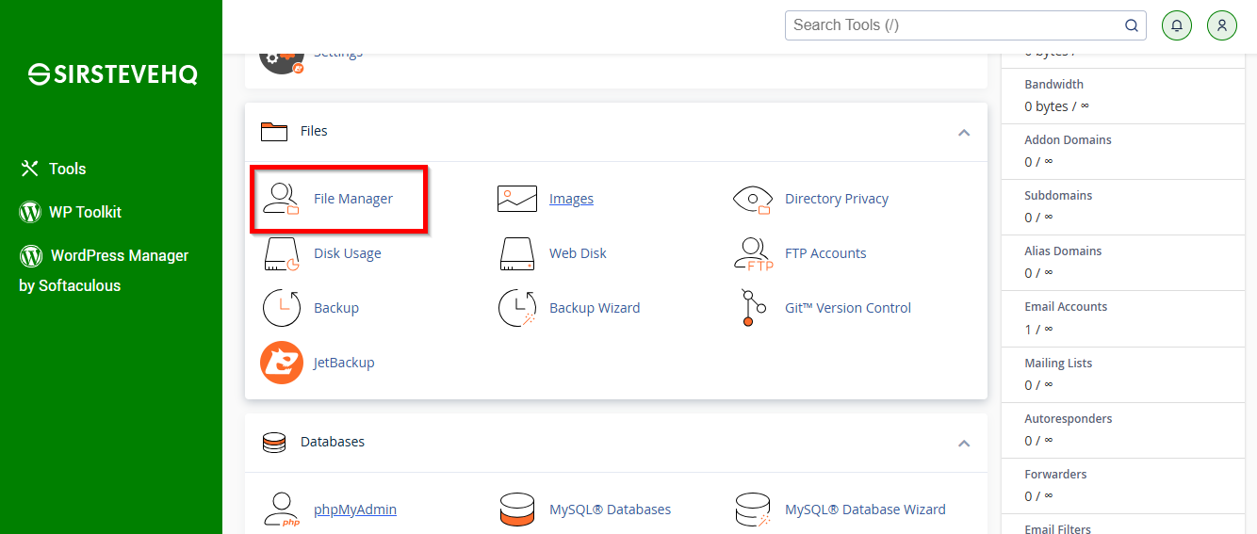Click the Bandwidth statistic label
Image resolution: width=1257 pixels, height=534 pixels.
pyautogui.click(x=1054, y=85)
